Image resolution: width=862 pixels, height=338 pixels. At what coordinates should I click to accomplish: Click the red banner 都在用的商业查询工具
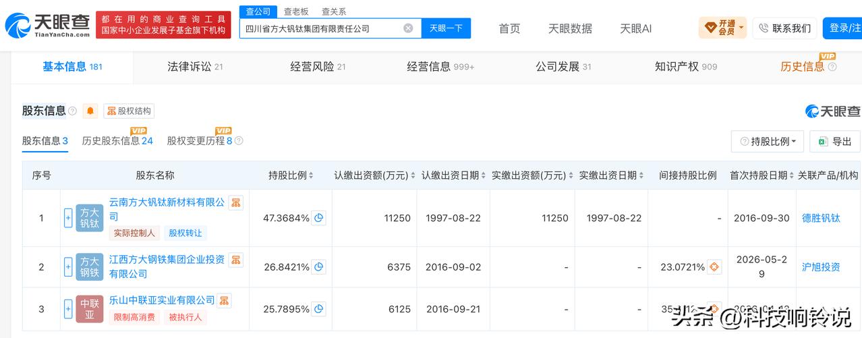pyautogui.click(x=163, y=25)
